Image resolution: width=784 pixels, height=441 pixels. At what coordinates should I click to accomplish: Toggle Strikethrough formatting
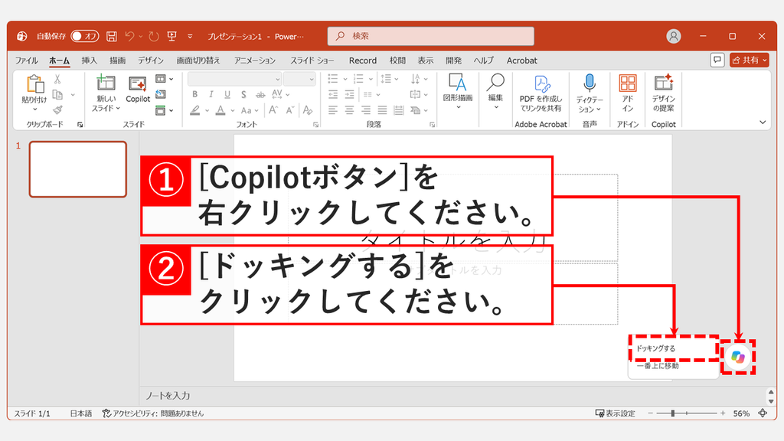click(260, 94)
